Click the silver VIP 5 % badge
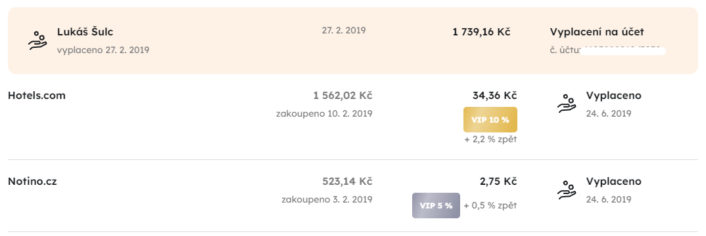 [x=436, y=205]
